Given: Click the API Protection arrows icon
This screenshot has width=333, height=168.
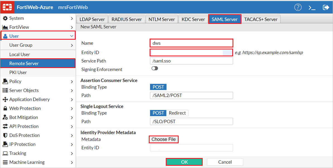Looking at the screenshot, I should (x=5, y=126).
